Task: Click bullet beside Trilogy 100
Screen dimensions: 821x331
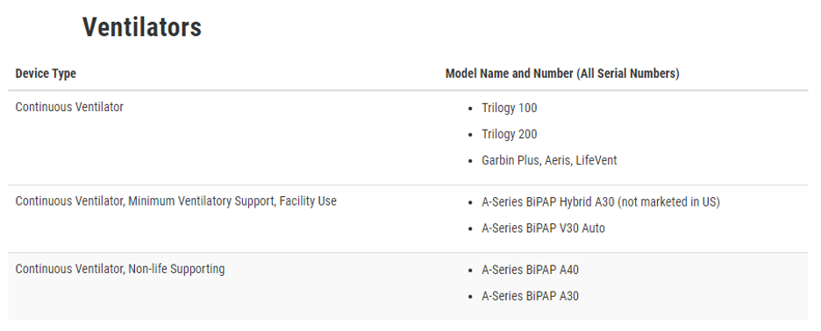Action: point(471,109)
